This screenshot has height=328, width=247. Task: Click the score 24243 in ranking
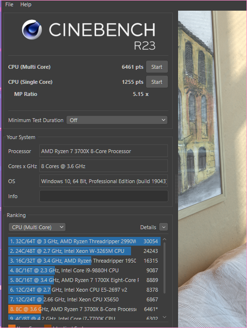[150, 251]
